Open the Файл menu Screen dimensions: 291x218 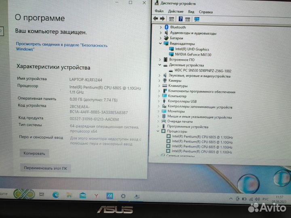pyautogui.click(x=159, y=11)
